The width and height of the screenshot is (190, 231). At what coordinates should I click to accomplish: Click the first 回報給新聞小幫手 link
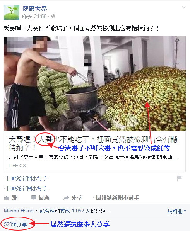(x=27, y=178)
